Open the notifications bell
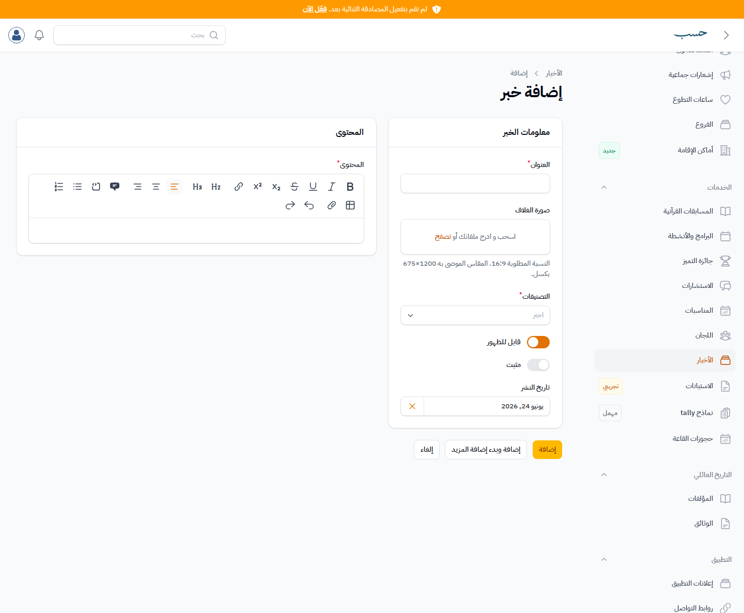 (39, 35)
